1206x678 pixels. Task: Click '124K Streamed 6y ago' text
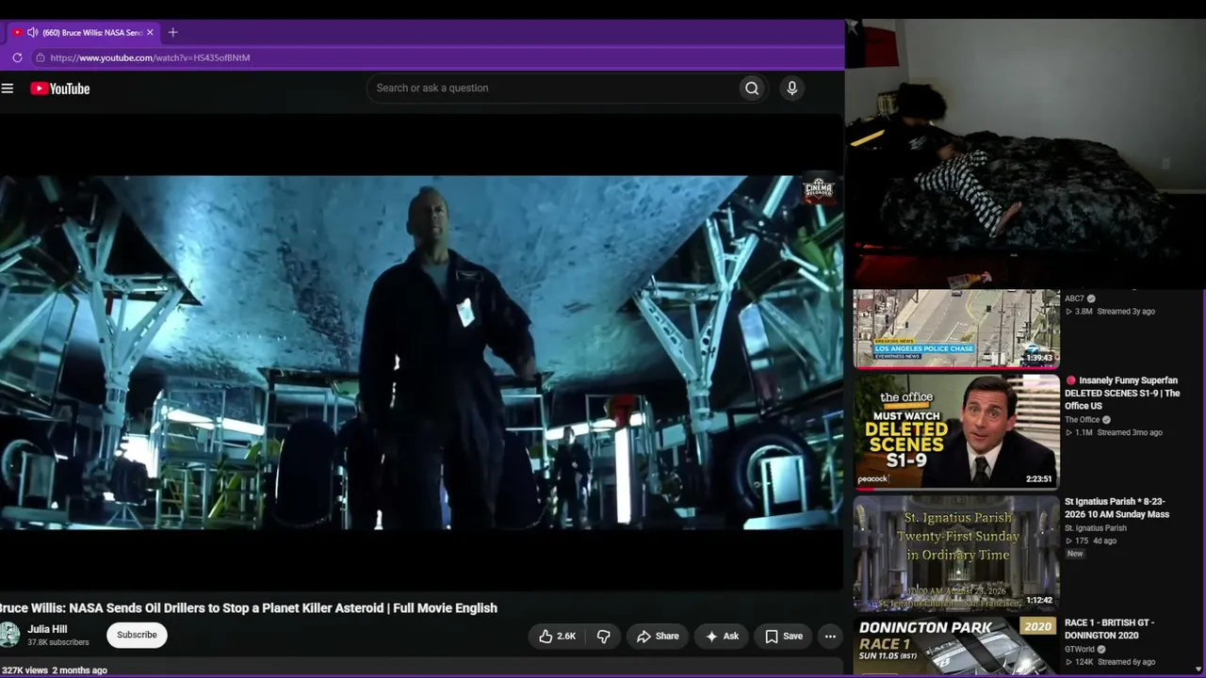pos(1110,662)
